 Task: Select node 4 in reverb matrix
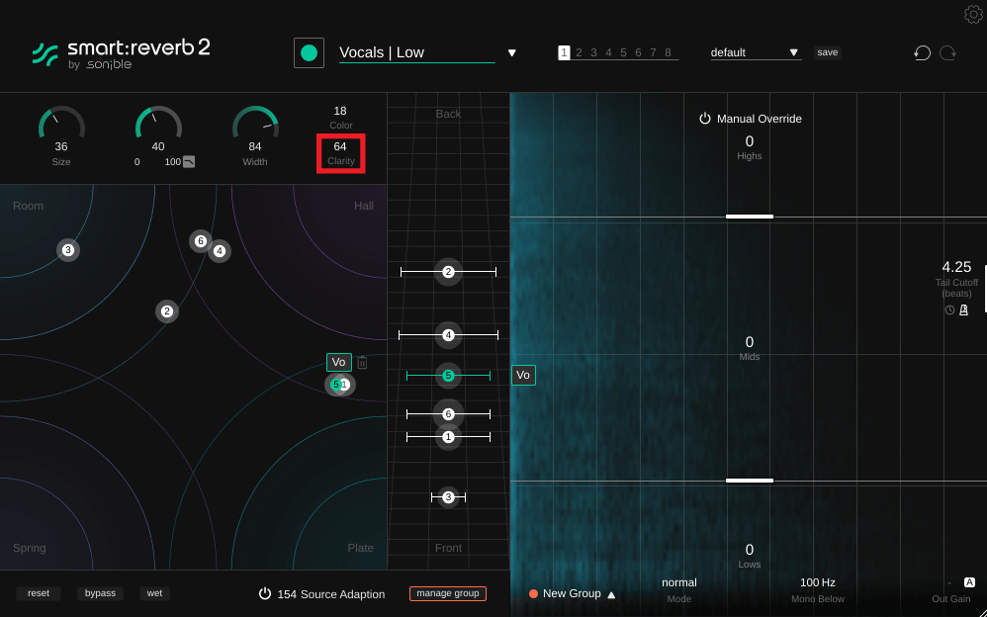[219, 251]
